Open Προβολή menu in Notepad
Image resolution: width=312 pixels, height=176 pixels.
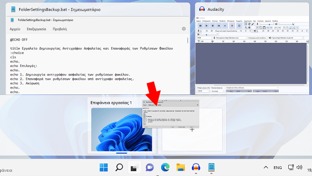coord(60,29)
